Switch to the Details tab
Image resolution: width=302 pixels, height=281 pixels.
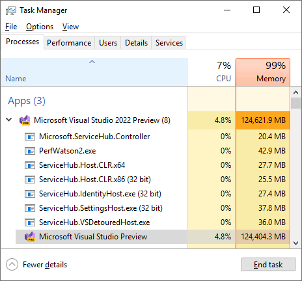136,43
